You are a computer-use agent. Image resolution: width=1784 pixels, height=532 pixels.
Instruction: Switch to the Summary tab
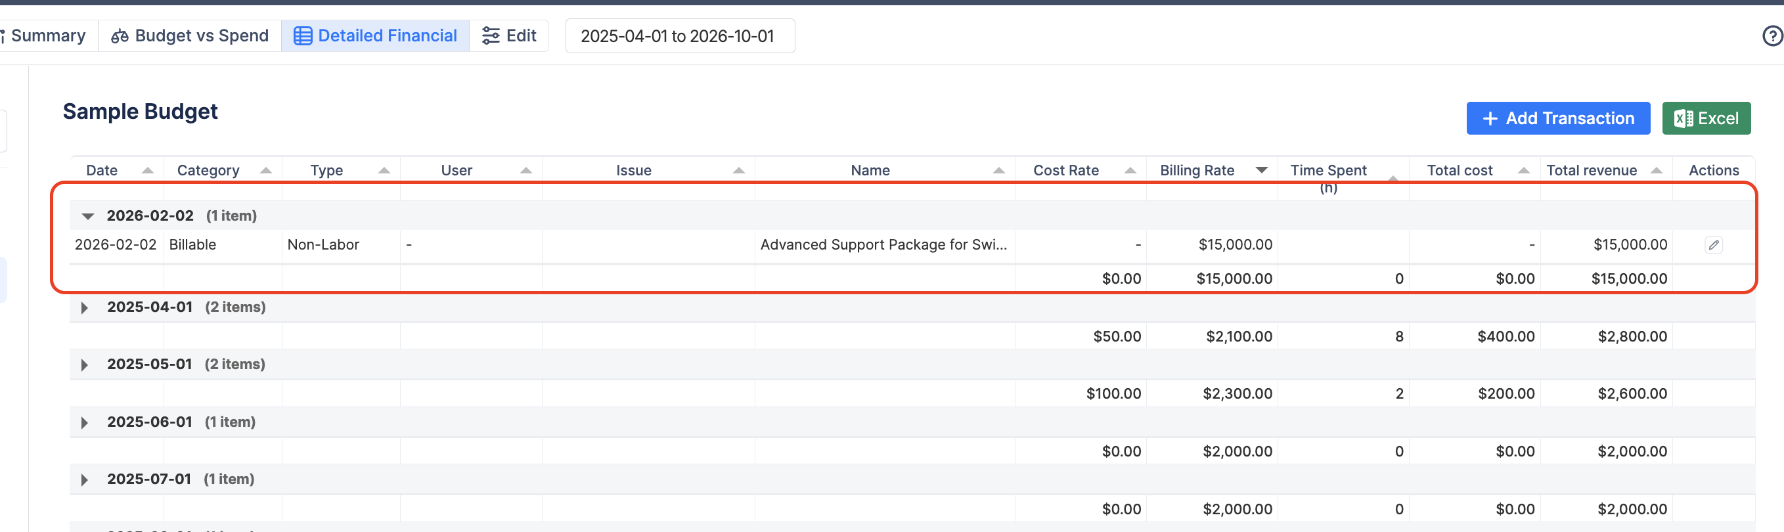coord(47,36)
